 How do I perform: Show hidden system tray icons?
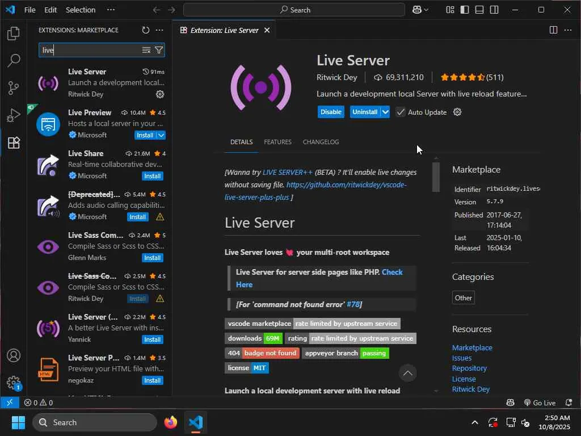pyautogui.click(x=475, y=422)
